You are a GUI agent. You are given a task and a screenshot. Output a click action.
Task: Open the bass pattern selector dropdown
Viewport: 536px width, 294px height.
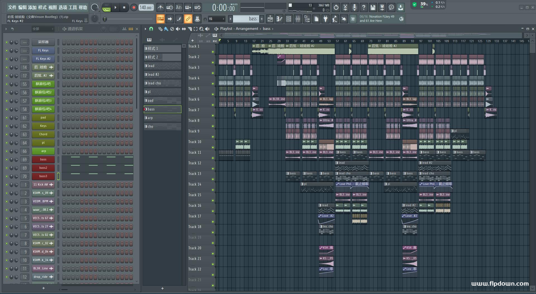tap(246, 19)
